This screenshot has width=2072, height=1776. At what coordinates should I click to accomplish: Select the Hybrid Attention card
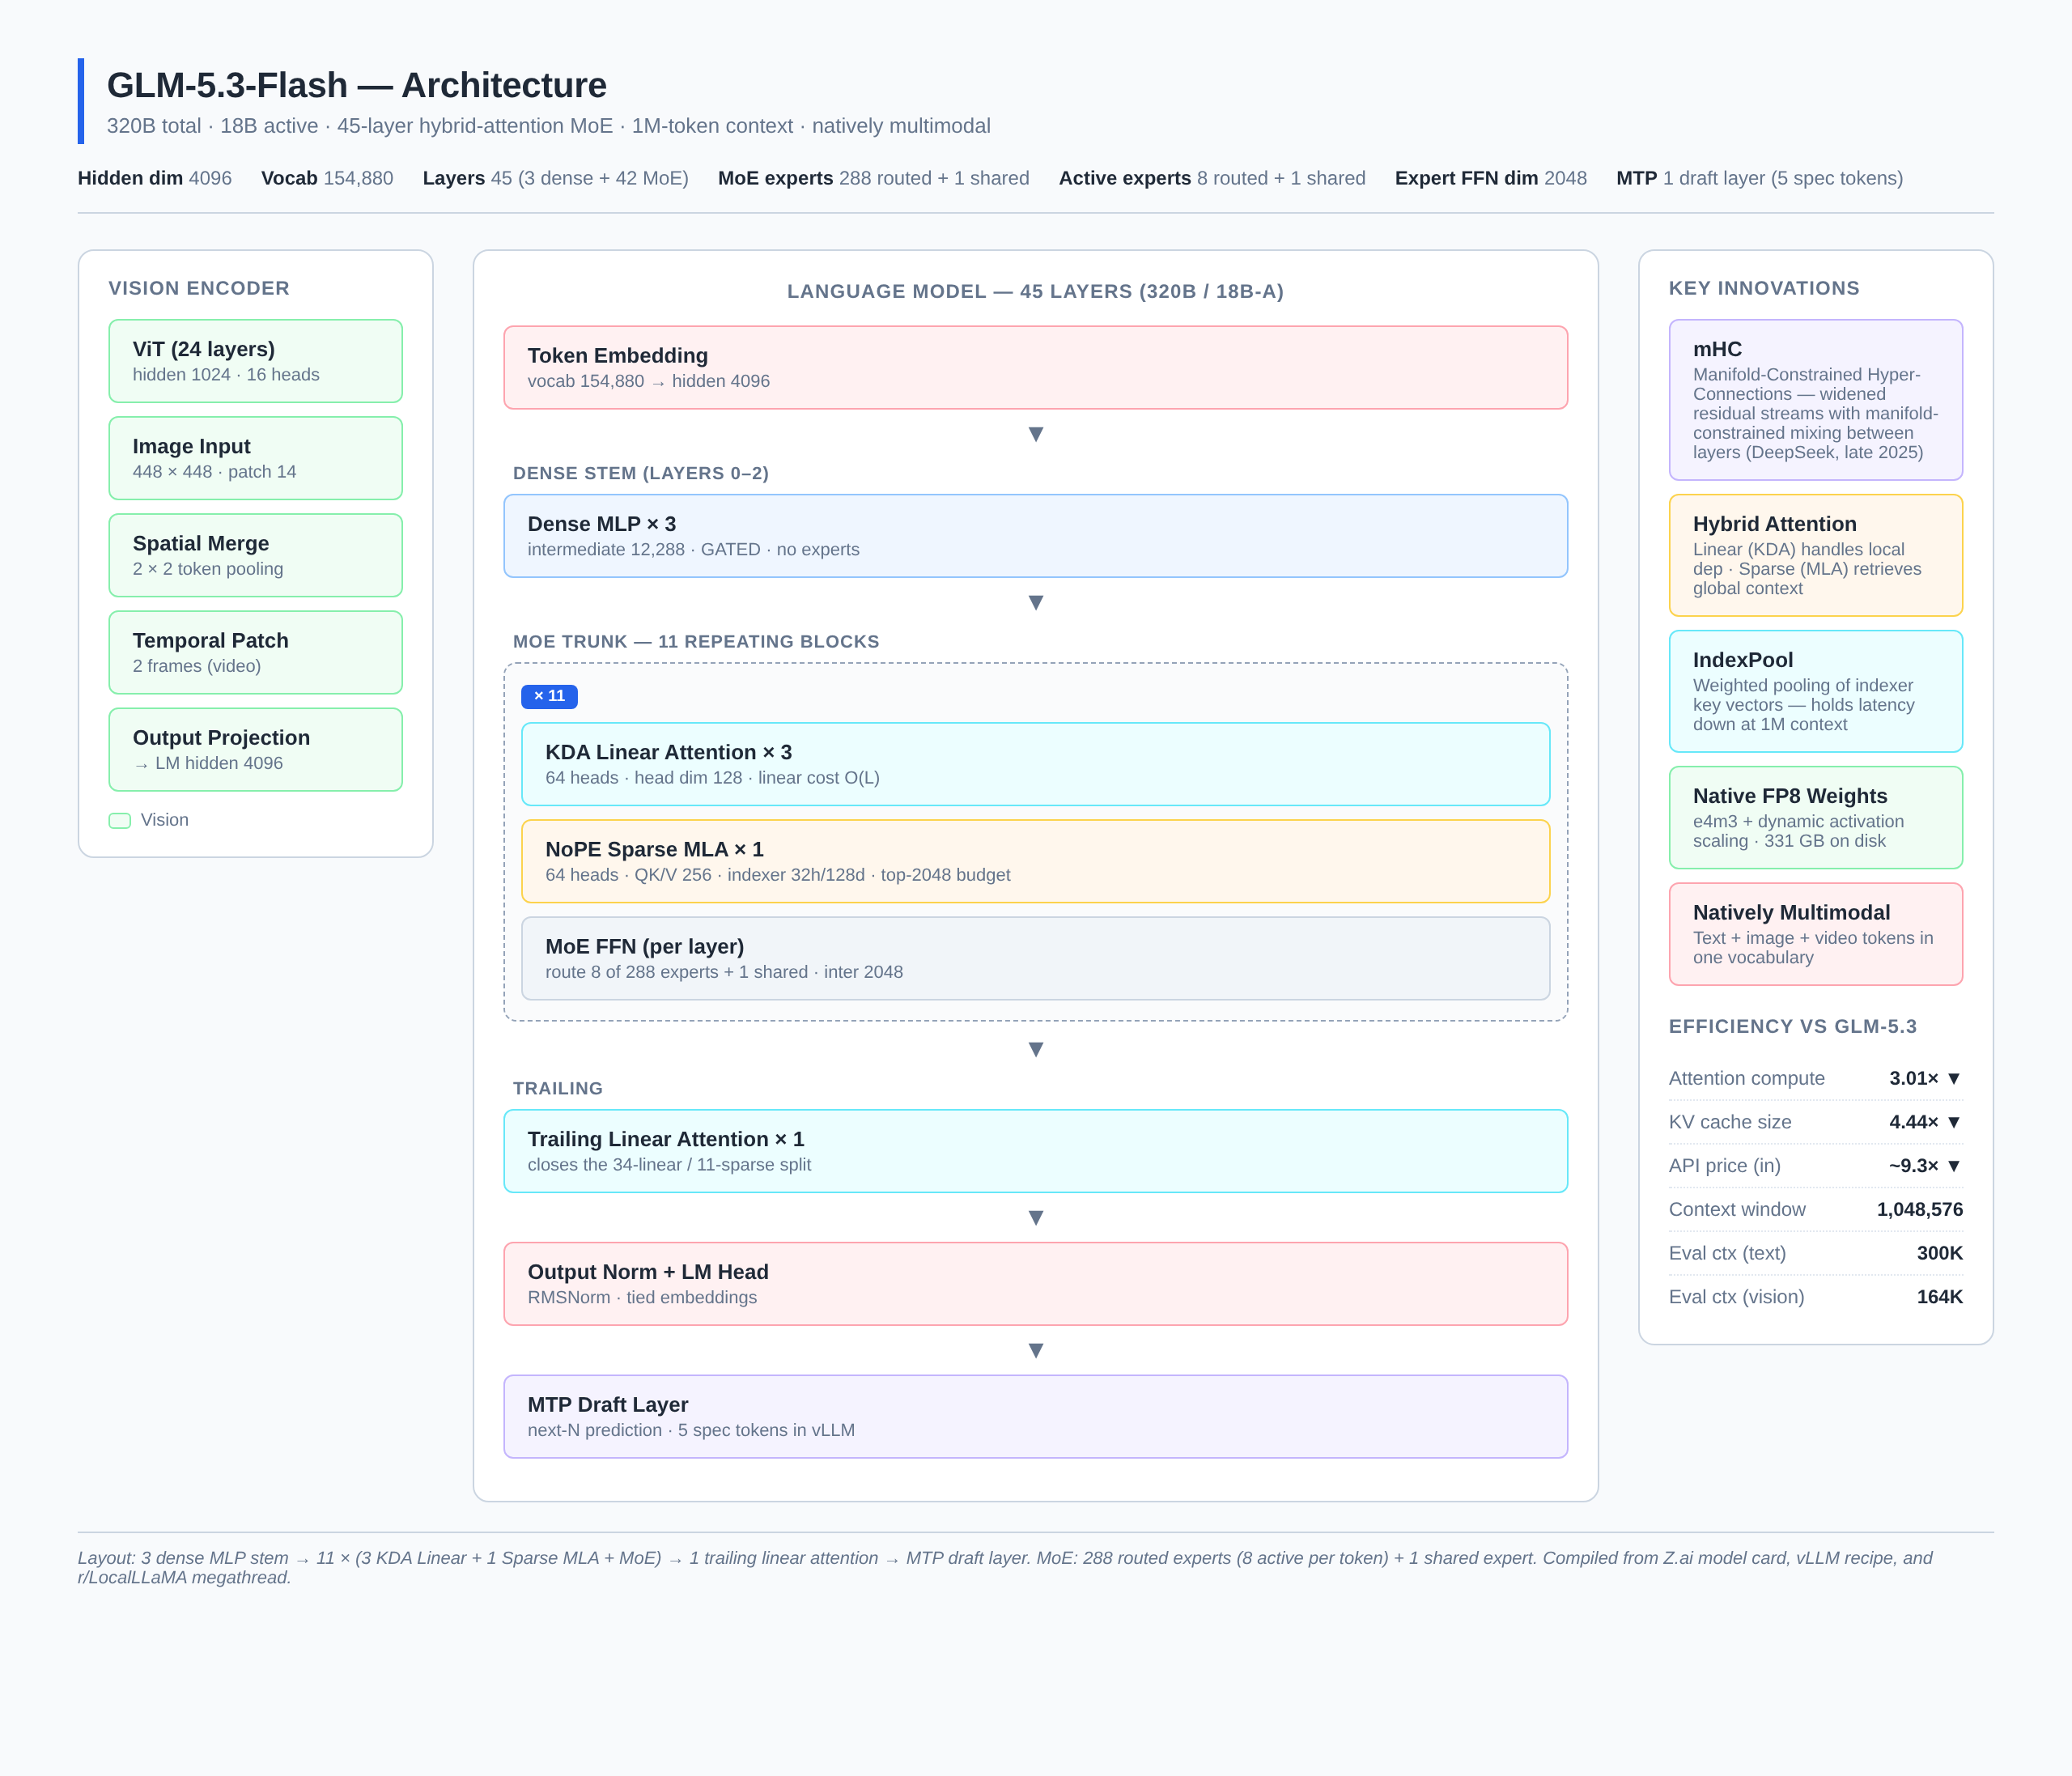(x=1815, y=555)
